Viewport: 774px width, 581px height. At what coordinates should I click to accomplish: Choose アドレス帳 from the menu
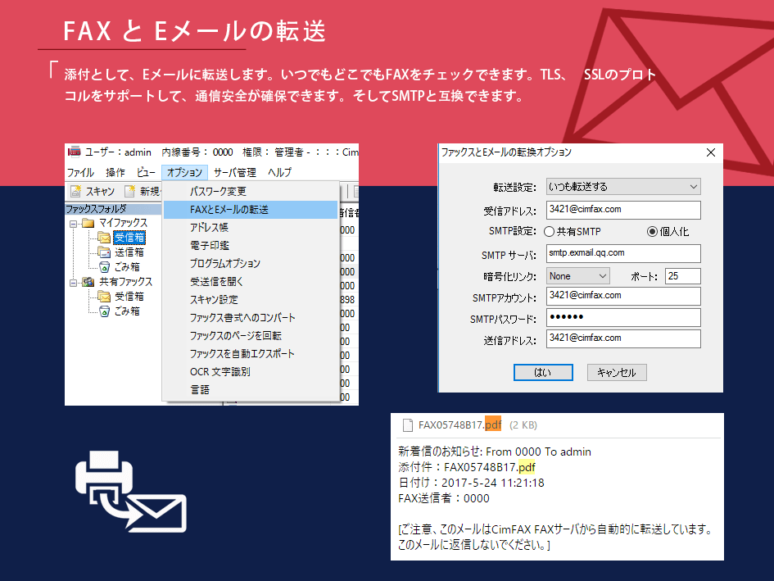tap(251, 228)
